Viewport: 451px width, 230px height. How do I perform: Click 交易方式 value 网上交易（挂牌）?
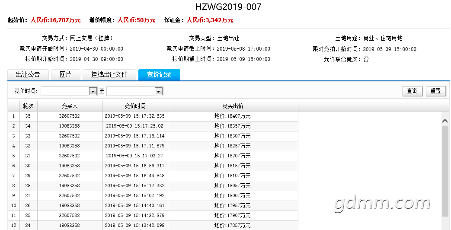(x=91, y=38)
